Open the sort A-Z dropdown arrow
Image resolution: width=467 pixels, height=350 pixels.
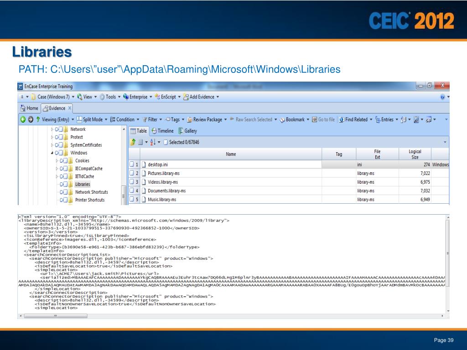[x=159, y=142]
